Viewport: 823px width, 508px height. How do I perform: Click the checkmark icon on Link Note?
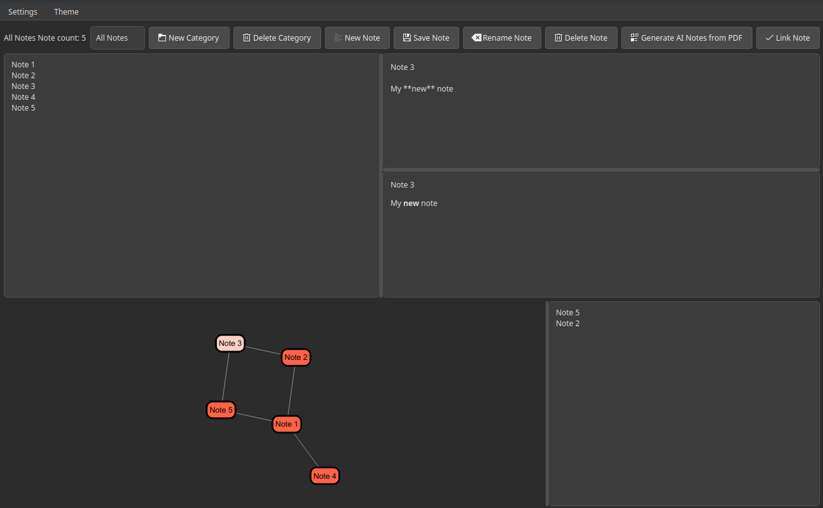coord(770,38)
